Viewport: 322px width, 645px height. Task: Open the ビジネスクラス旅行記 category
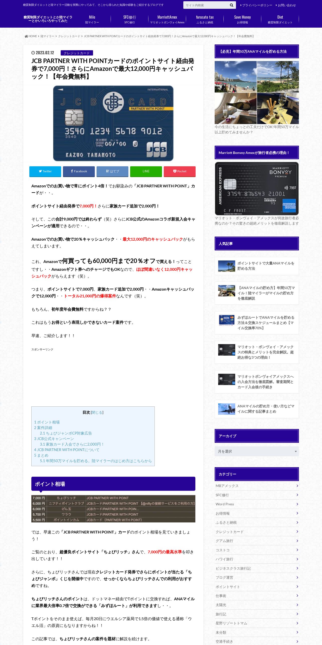pos(257,568)
